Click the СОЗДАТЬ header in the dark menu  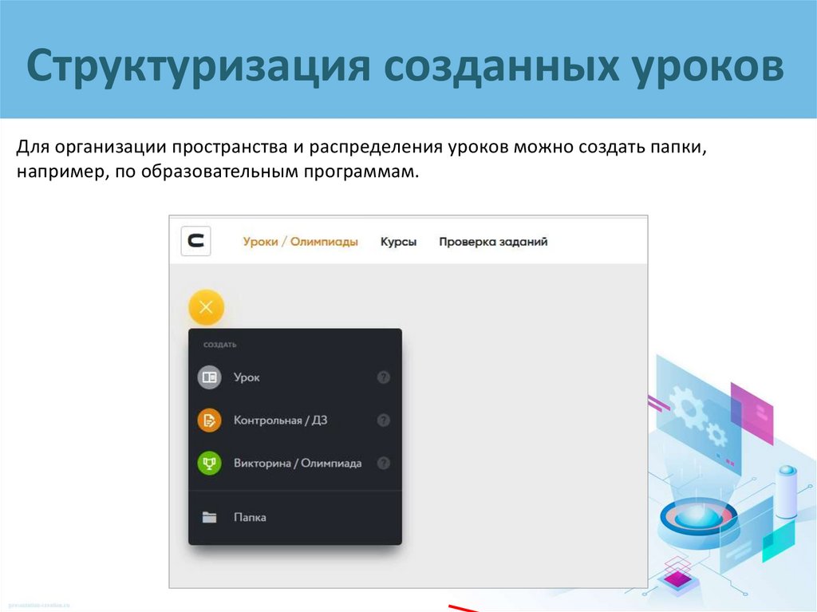[x=220, y=345]
